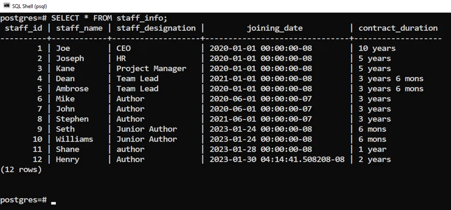
Task: Click the 1 year contract duration value
Action: 372,149
